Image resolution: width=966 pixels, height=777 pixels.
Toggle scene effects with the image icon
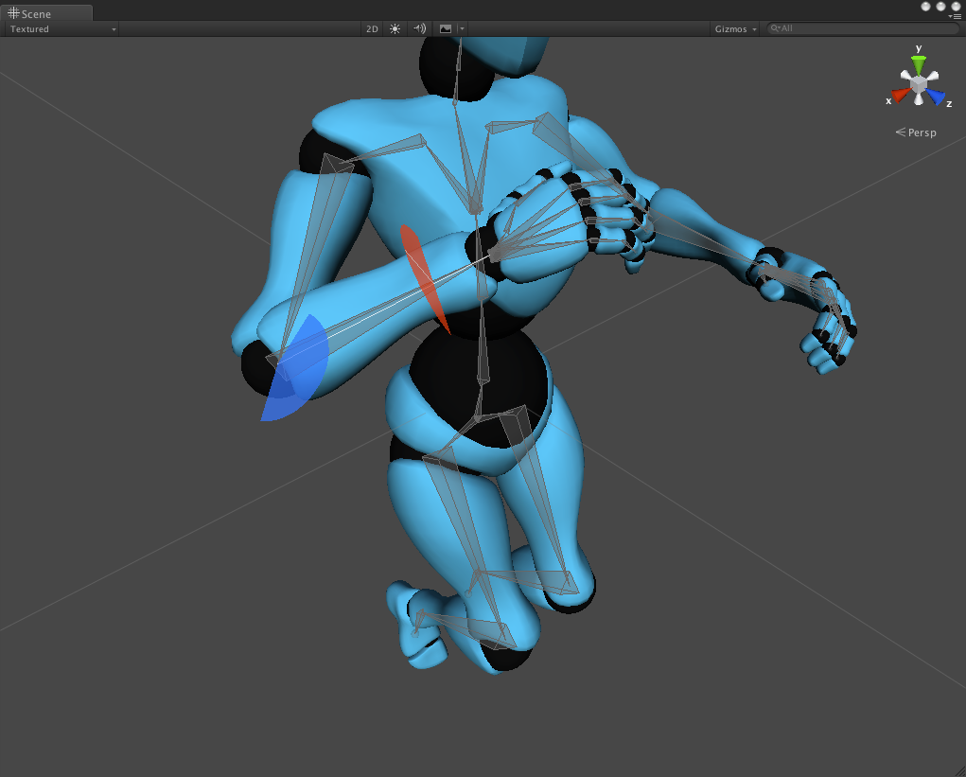[446, 29]
